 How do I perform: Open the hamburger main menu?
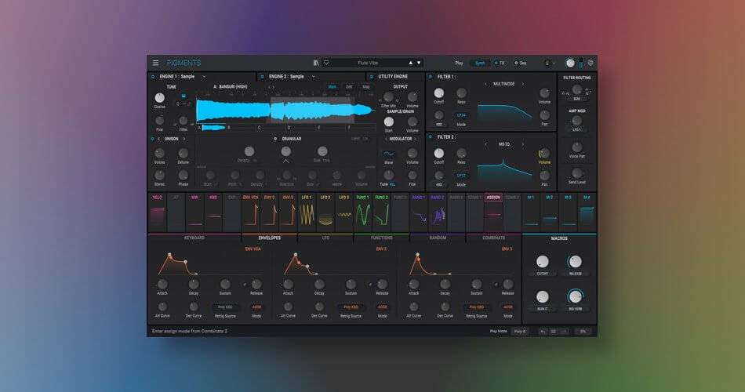click(155, 63)
